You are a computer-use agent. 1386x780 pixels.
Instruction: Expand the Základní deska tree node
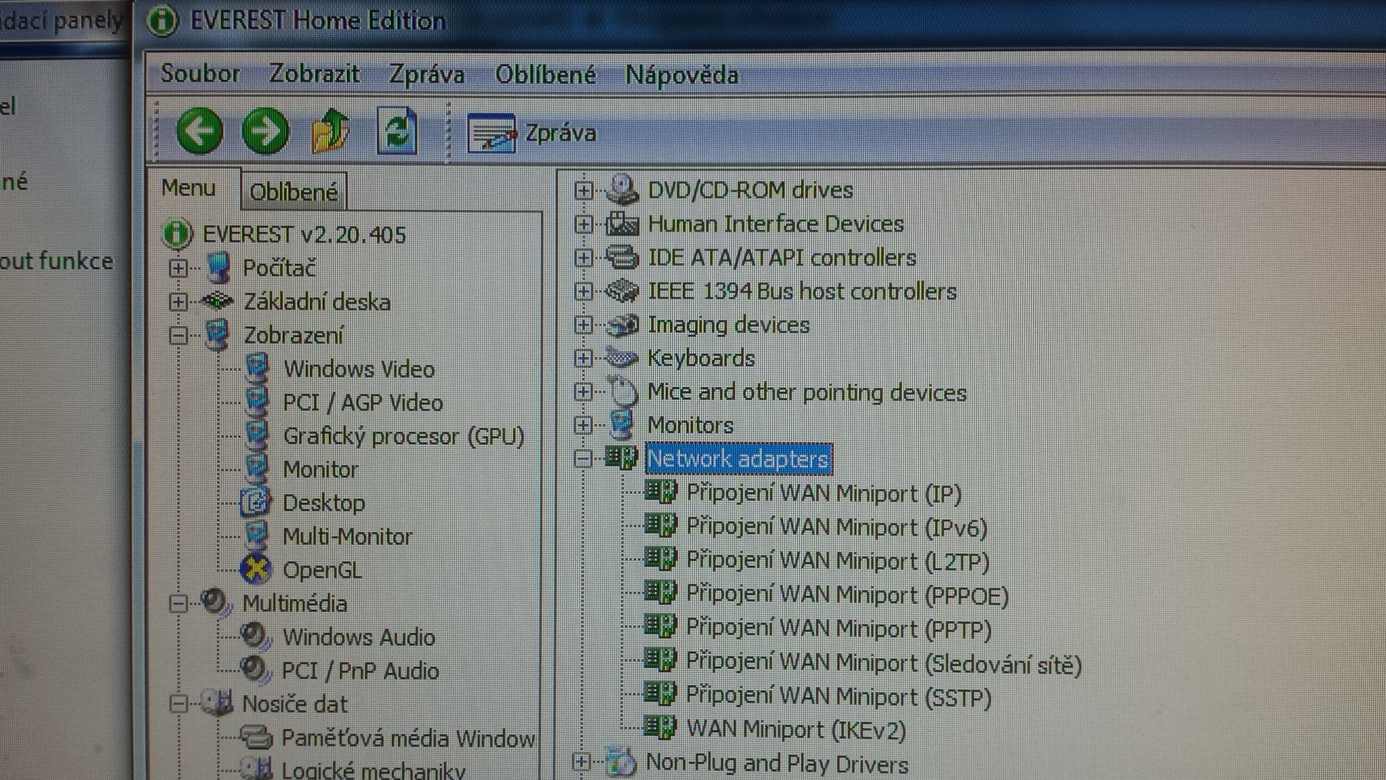pos(178,302)
